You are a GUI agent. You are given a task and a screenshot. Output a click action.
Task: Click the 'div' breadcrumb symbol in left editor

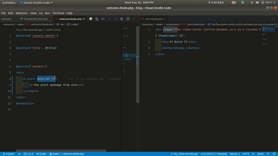tap(62, 24)
